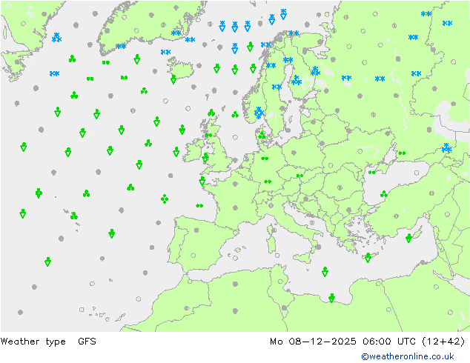This screenshot has height=363, width=470.
Task: Click the rain shower icon over Cyprus
Action: click(408, 238)
